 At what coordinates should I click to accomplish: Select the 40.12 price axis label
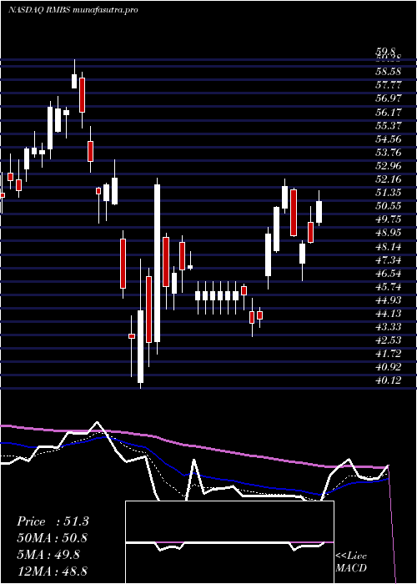(x=387, y=380)
